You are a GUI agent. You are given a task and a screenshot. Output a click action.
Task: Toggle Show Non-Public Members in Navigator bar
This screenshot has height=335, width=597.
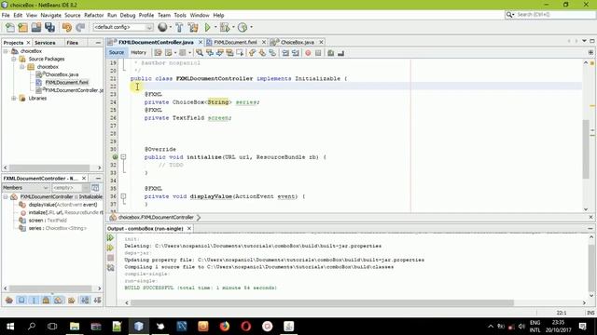(x=46, y=300)
